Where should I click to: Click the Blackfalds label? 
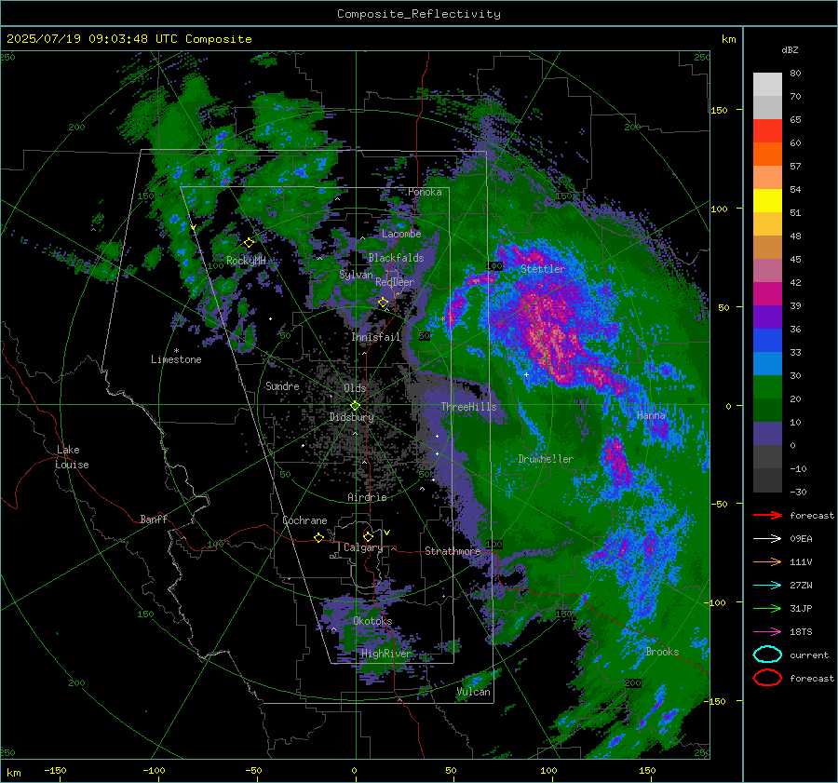[x=396, y=258]
